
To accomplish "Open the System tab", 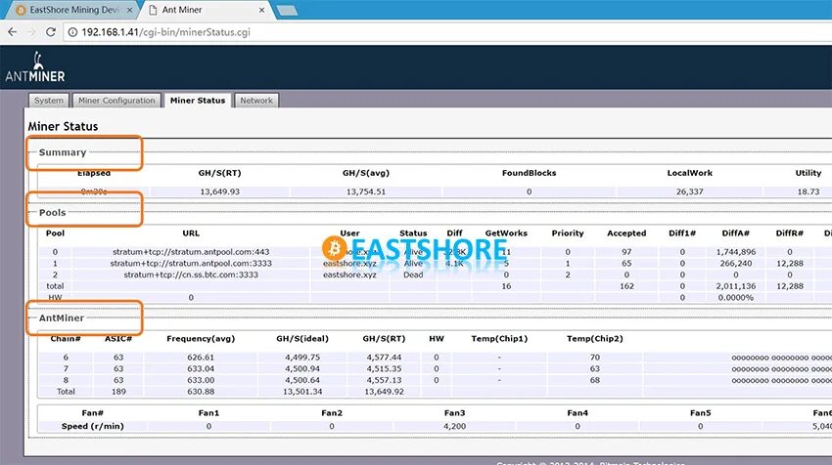I will [x=48, y=100].
